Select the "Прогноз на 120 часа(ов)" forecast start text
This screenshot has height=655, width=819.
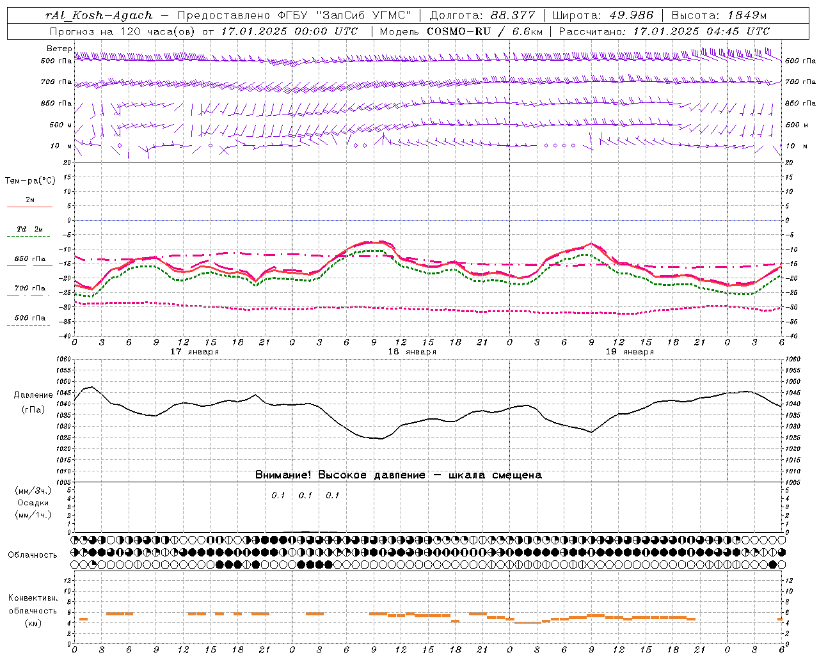(123, 31)
